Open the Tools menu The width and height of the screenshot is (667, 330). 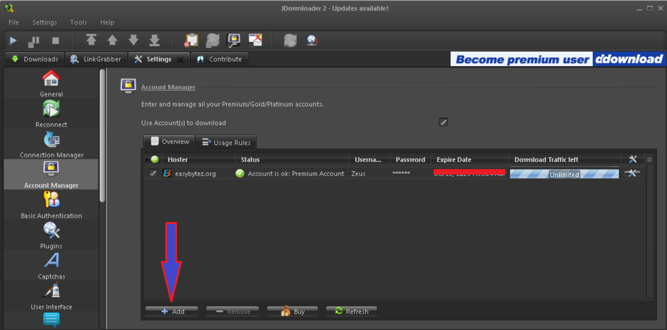[x=78, y=22]
